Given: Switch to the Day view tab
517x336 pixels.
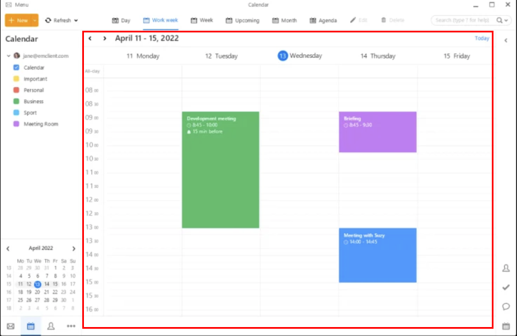Looking at the screenshot, I should coord(121,21).
